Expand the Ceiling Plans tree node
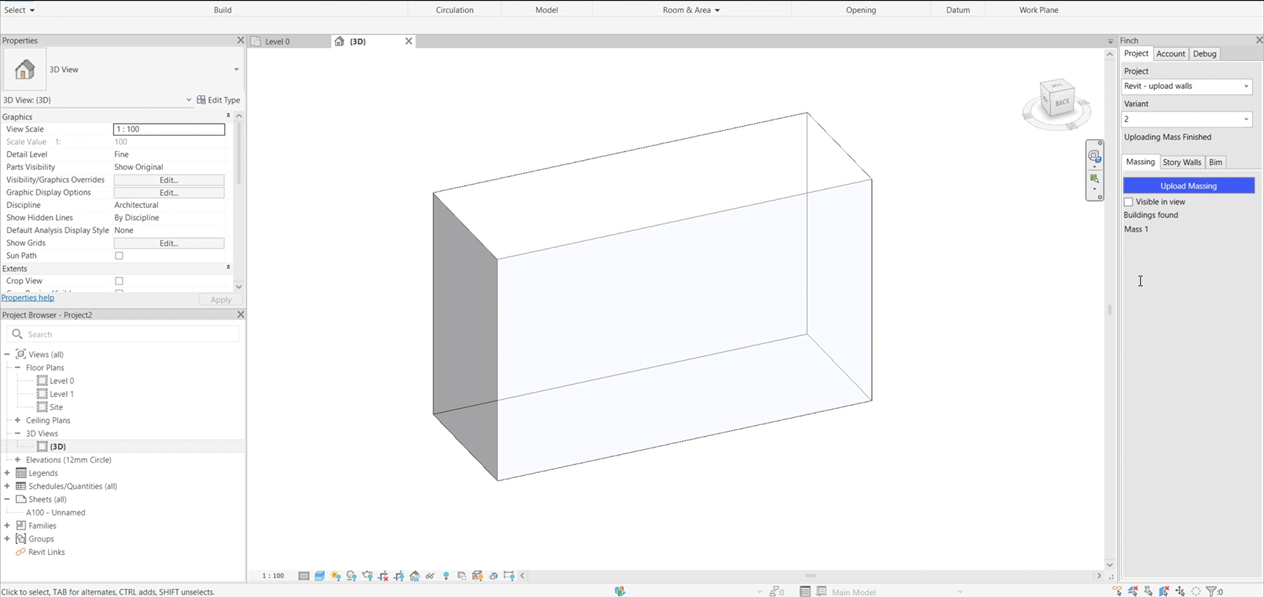The height and width of the screenshot is (597, 1264). pos(18,420)
